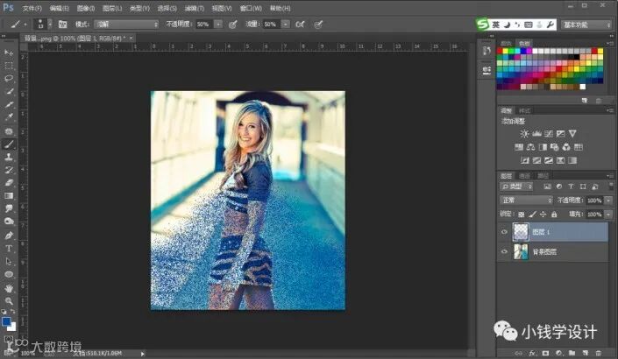Viewport: 618px width, 359px height.
Task: Hide the 图层 1 layer
Action: pos(503,232)
